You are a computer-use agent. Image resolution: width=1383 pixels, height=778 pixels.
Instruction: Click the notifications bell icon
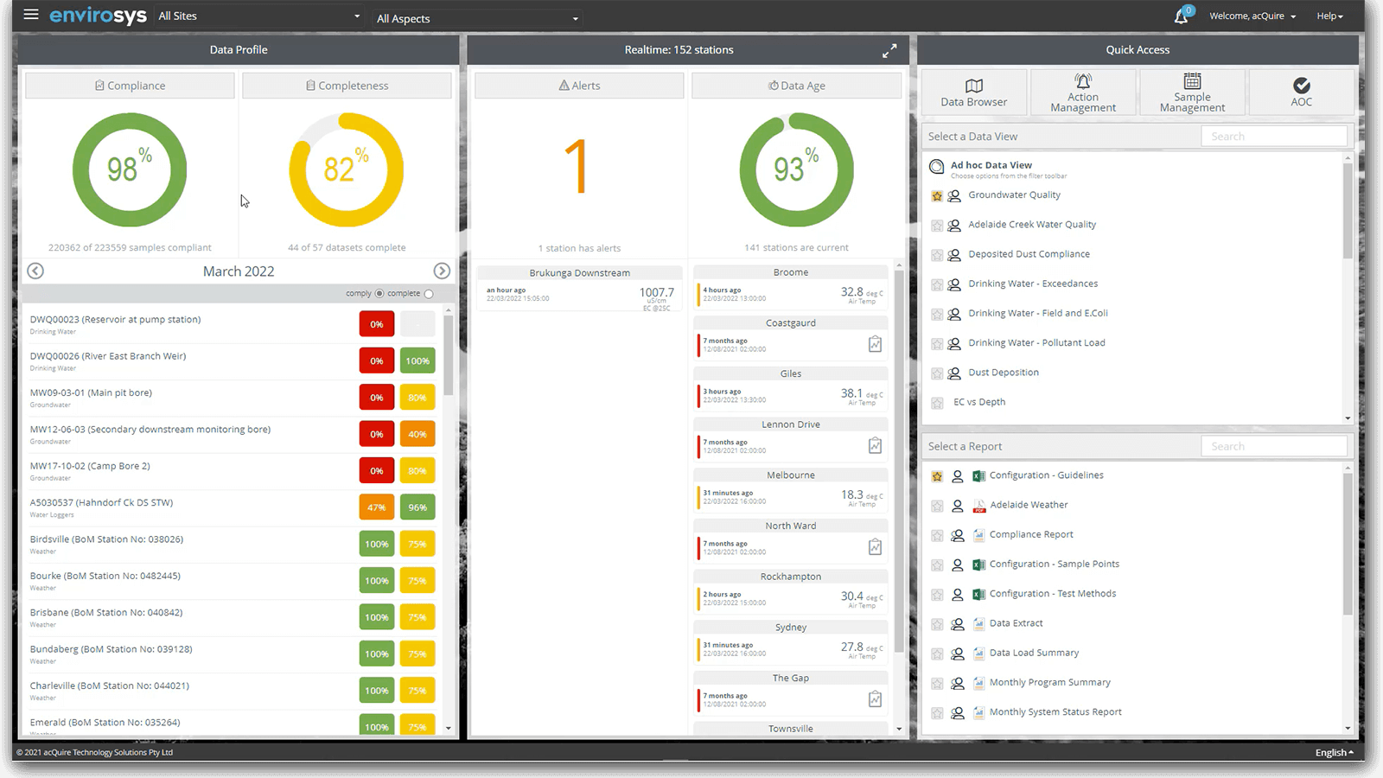[1181, 16]
